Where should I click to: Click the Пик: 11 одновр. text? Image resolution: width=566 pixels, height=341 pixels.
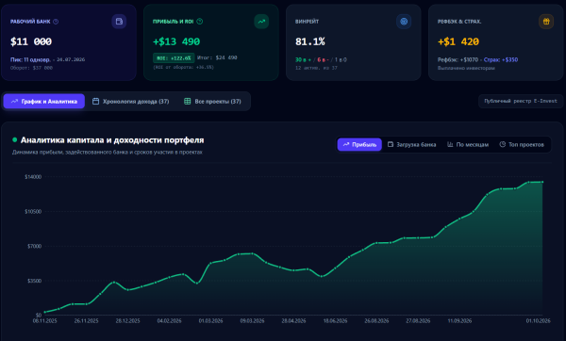click(30, 60)
